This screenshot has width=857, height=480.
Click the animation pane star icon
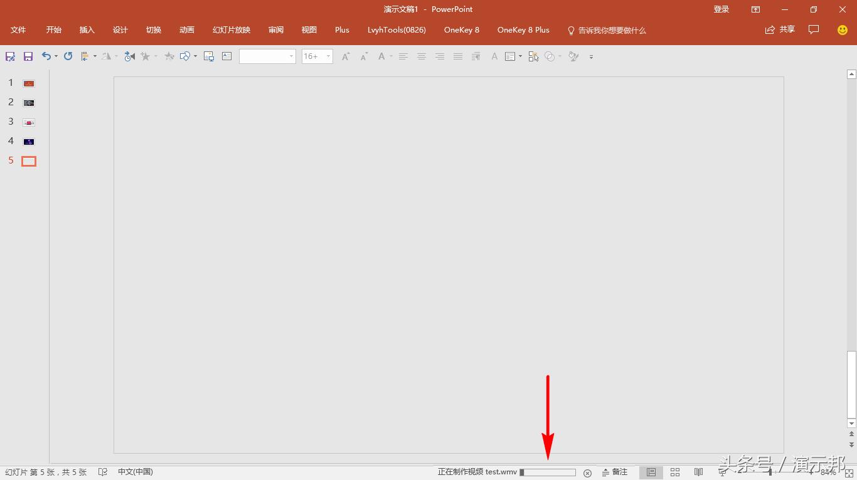pyautogui.click(x=169, y=56)
